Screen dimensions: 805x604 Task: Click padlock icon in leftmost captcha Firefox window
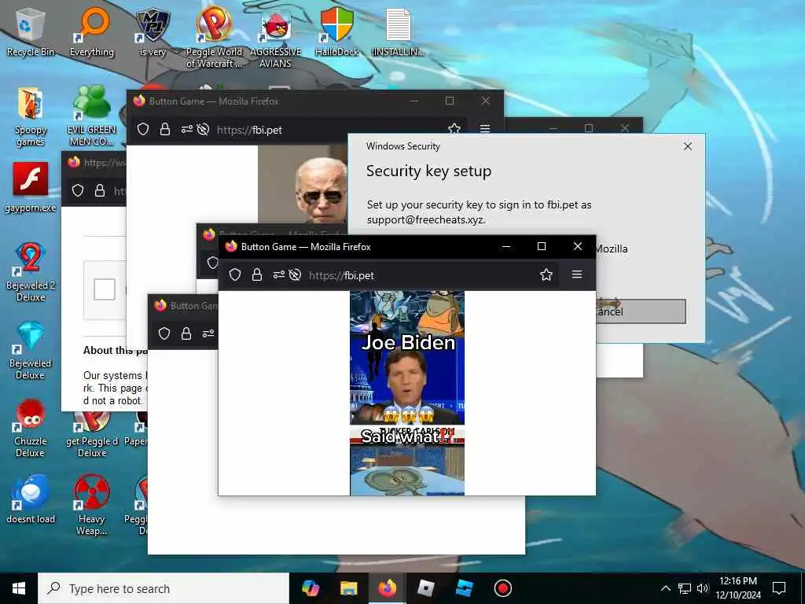click(x=100, y=190)
